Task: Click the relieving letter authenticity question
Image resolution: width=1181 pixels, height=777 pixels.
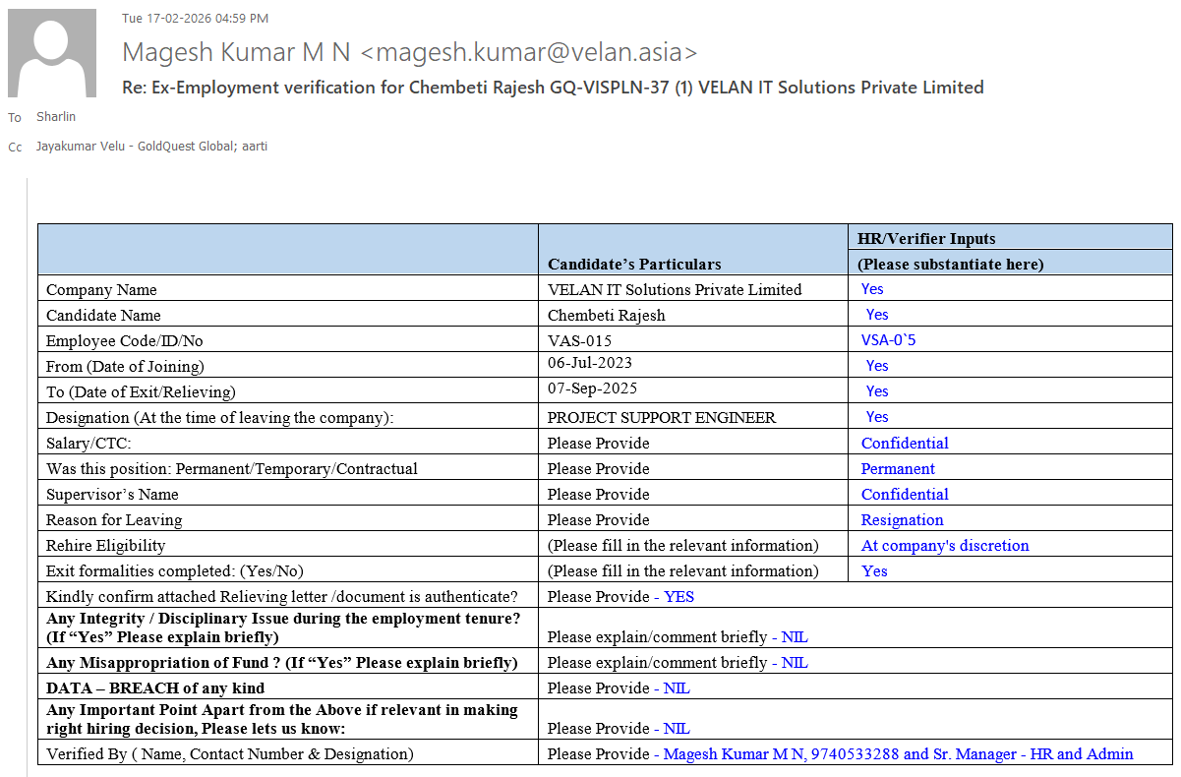Action: click(280, 596)
